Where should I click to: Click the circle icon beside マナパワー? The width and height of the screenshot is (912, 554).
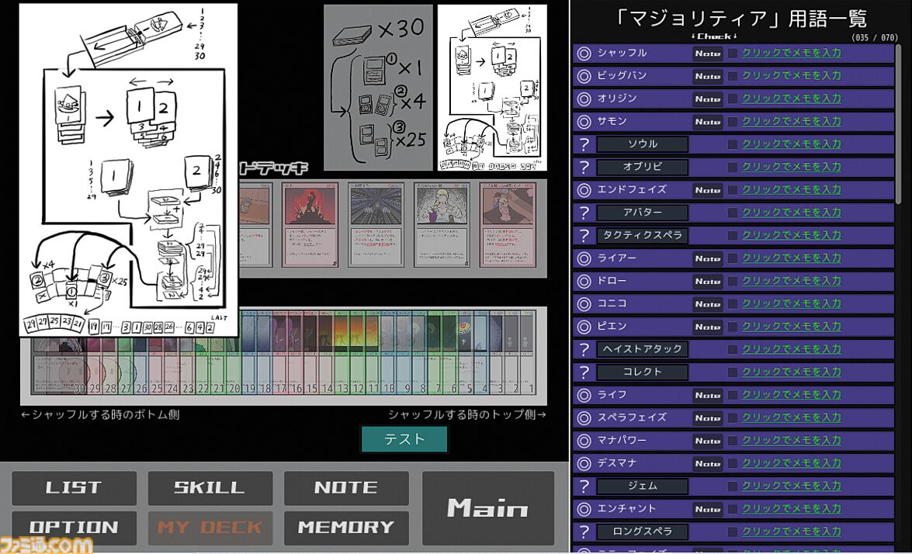pyautogui.click(x=584, y=441)
